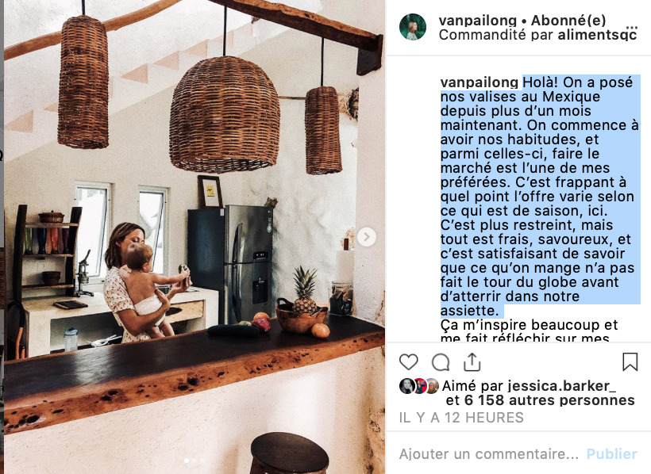Advance to next photo with carousel arrow
This screenshot has width=651, height=474.
(x=367, y=237)
